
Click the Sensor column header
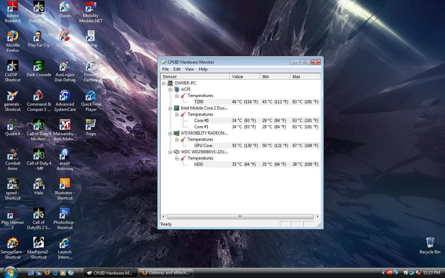[195, 76]
